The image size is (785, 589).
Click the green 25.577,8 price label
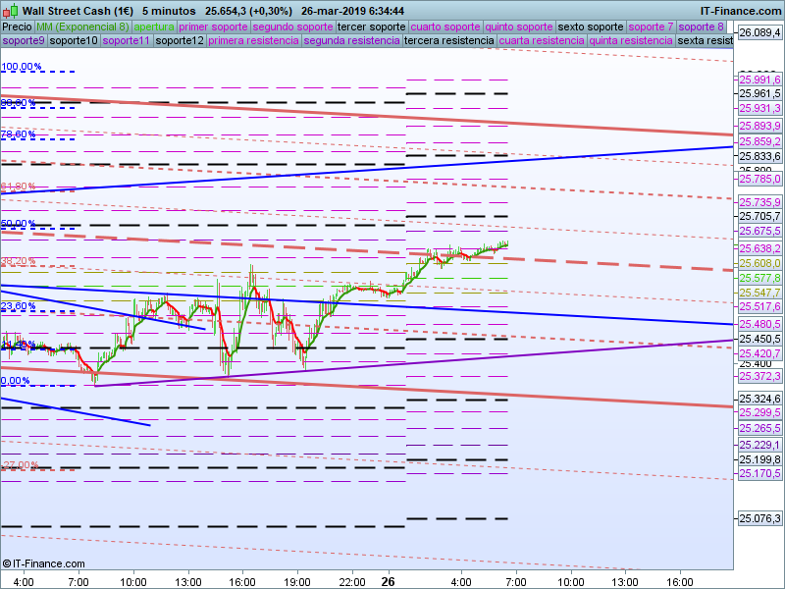tap(759, 278)
